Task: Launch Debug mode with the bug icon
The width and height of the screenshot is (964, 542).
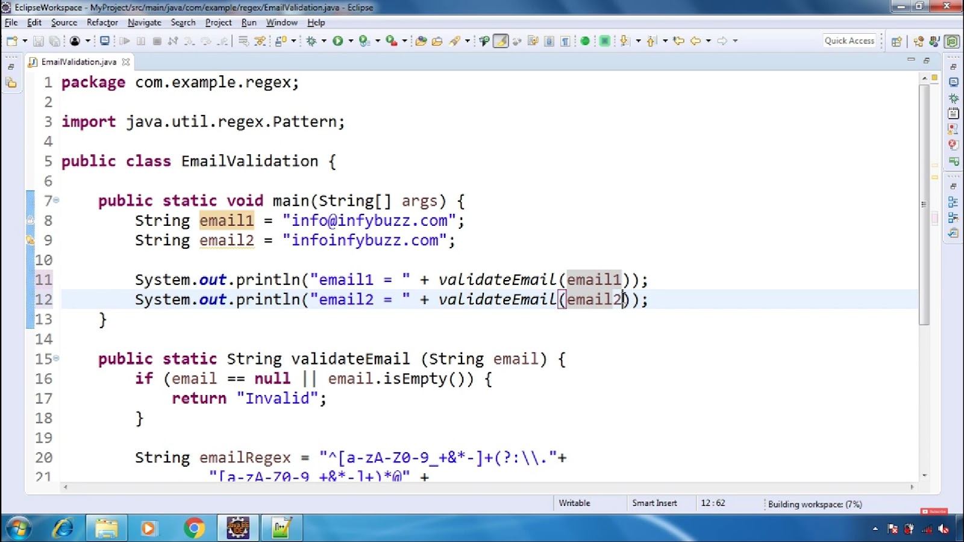Action: click(x=311, y=40)
